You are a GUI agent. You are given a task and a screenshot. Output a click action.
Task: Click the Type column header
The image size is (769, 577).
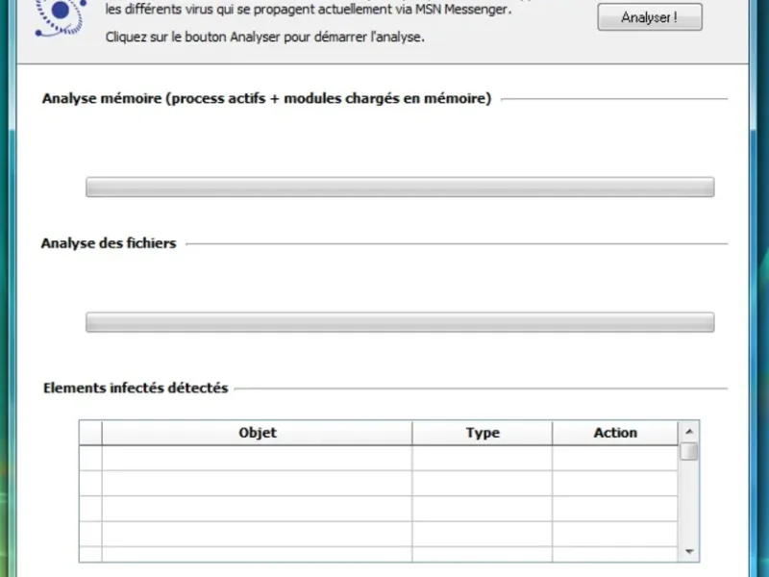click(483, 433)
